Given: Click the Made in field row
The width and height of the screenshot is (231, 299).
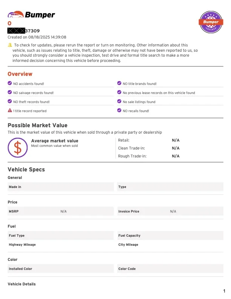Looking at the screenshot, I should [60, 187].
